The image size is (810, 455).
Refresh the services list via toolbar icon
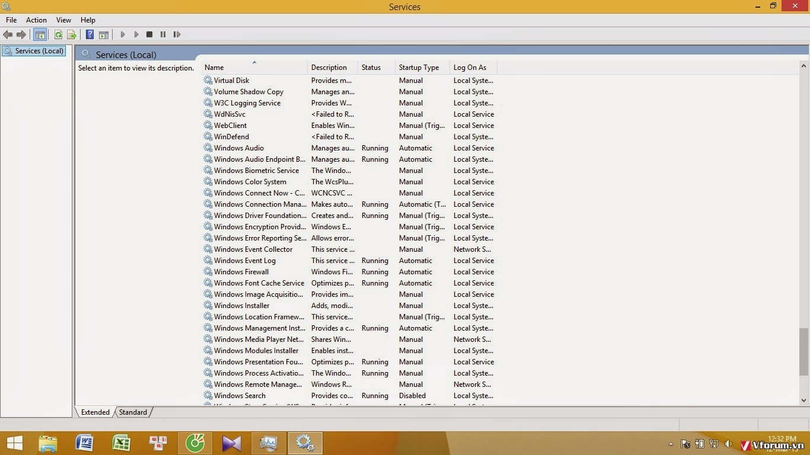[58, 34]
